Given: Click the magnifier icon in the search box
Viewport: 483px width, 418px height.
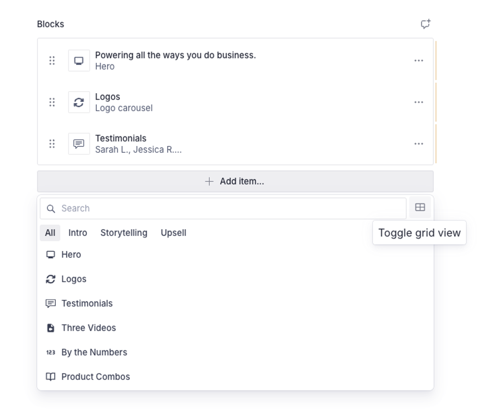Looking at the screenshot, I should click(x=51, y=209).
